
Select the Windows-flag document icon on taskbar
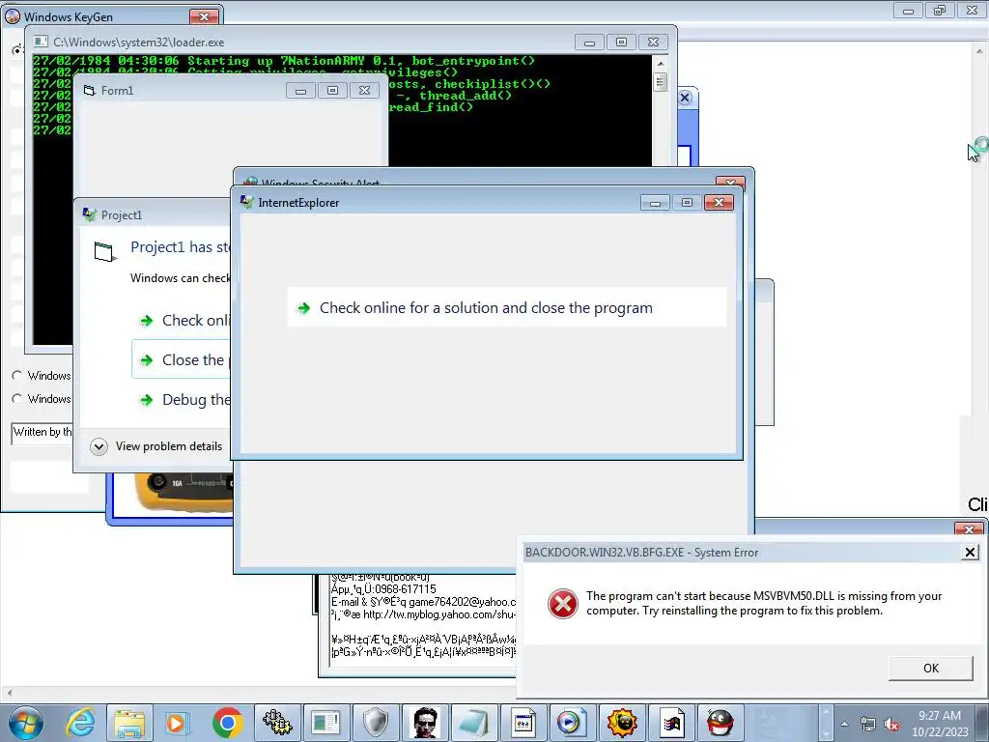[671, 723]
